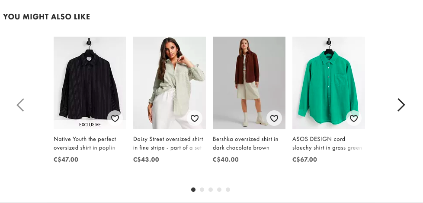Jump to third carousel page dot
Viewport: 423px width, 203px height.
[211, 190]
